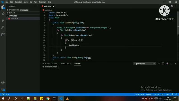Kill the terminal with trash icon
Image resolution: width=179 pixels, height=101 pixels.
pyautogui.click(x=167, y=63)
